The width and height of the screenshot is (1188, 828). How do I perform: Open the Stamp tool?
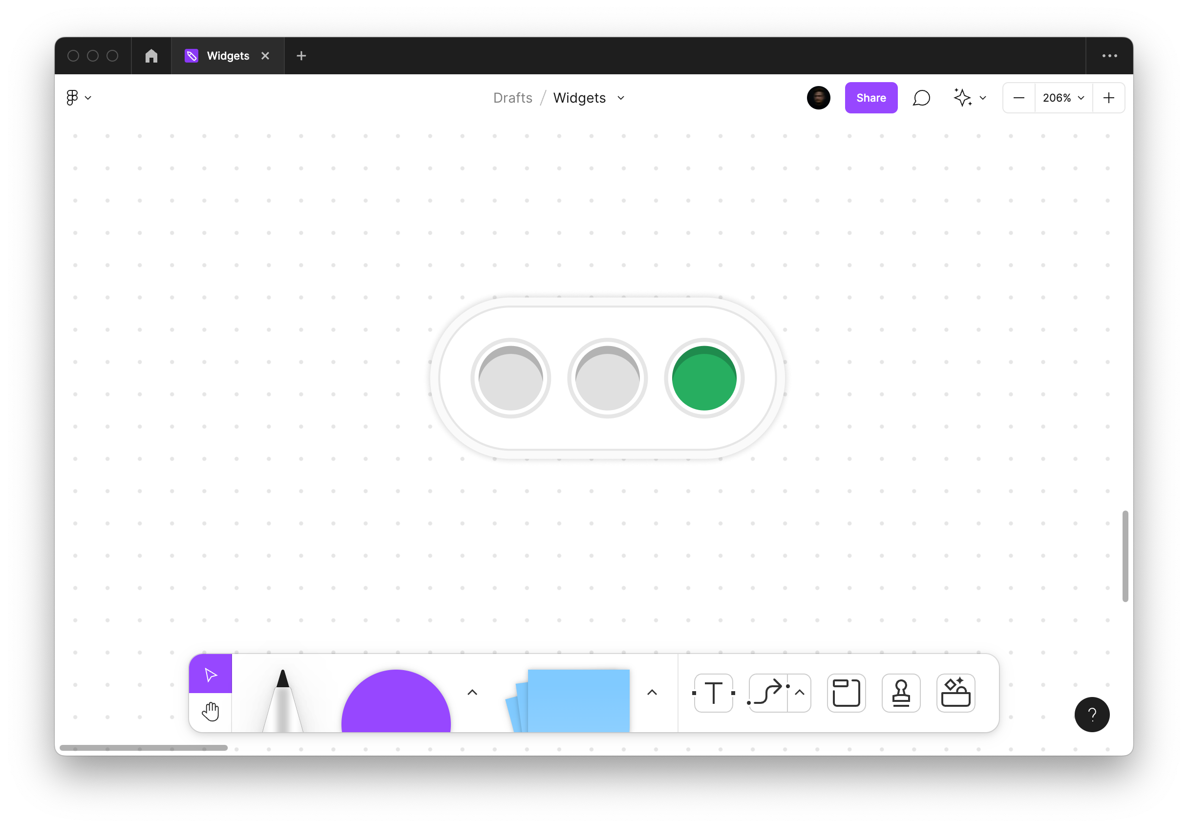(x=901, y=693)
